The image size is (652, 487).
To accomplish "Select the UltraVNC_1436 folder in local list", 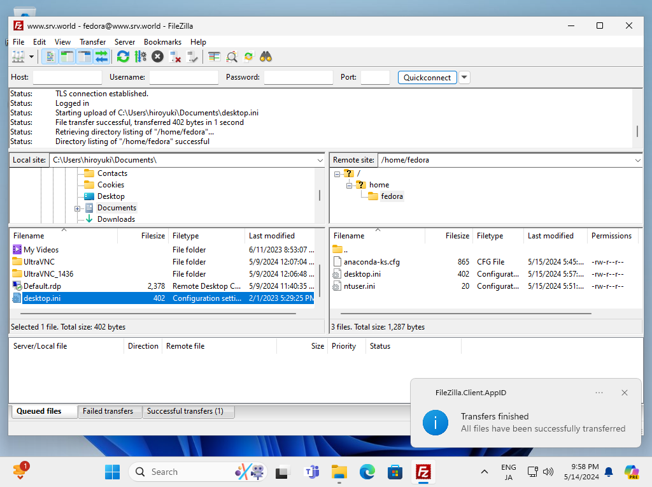I will coord(48,274).
